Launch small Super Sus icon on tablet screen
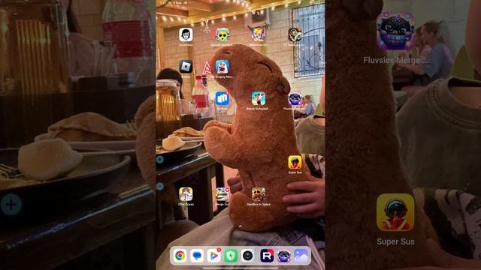This screenshot has width=481, height=270. [295, 162]
